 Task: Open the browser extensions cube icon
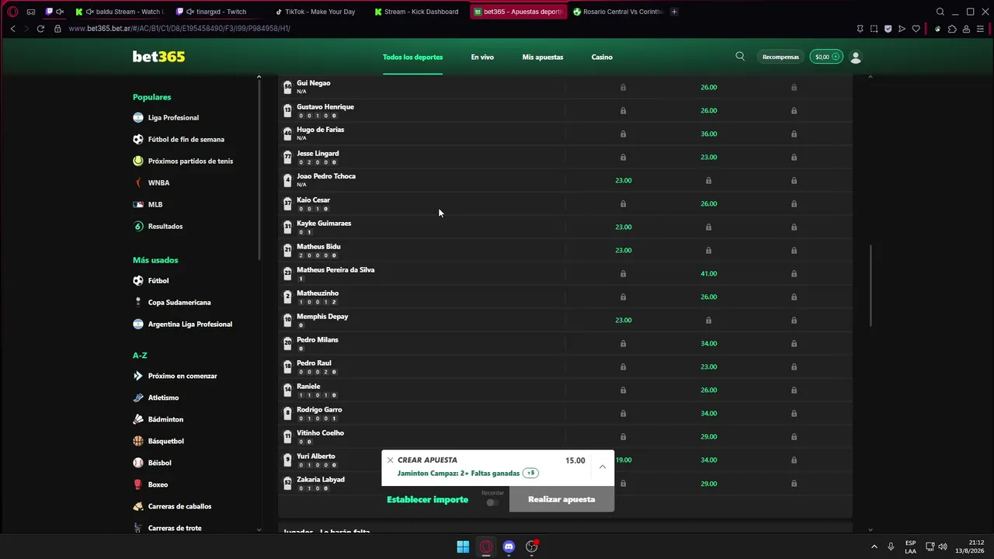point(952,29)
